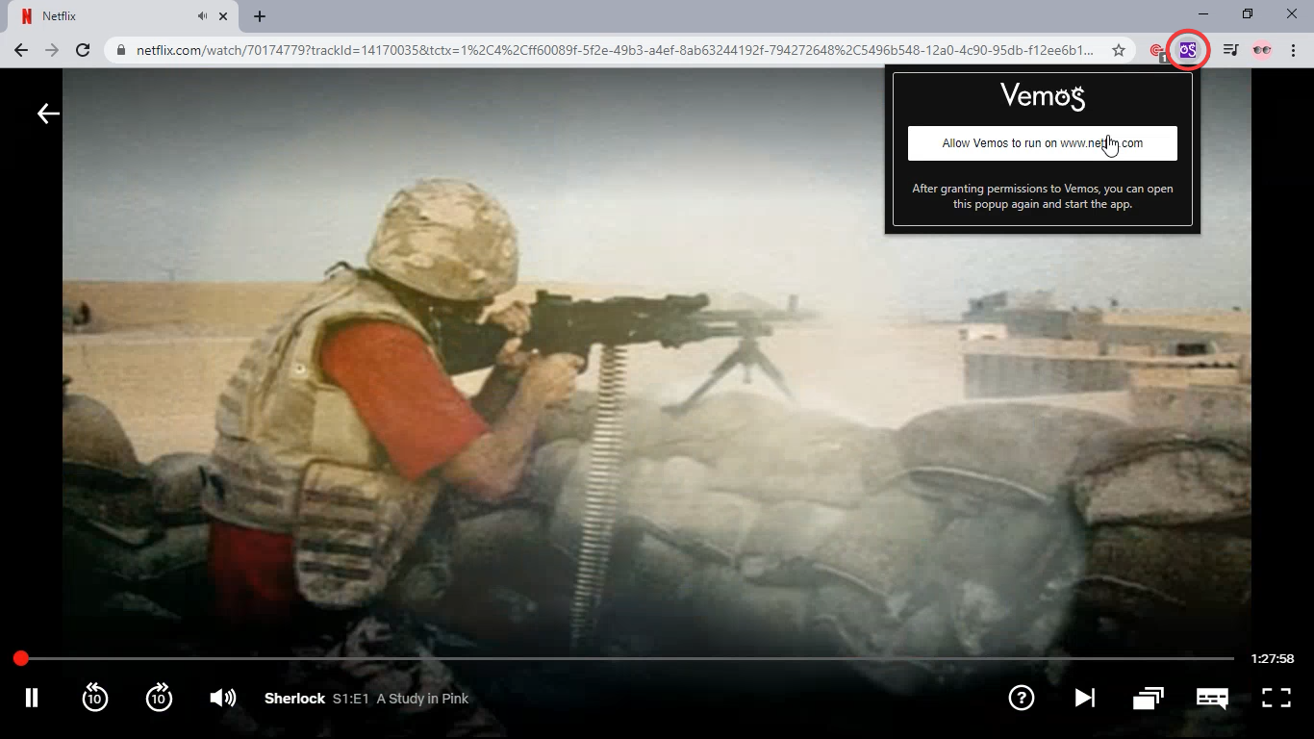Open audio and subtitles options

coord(1212,698)
